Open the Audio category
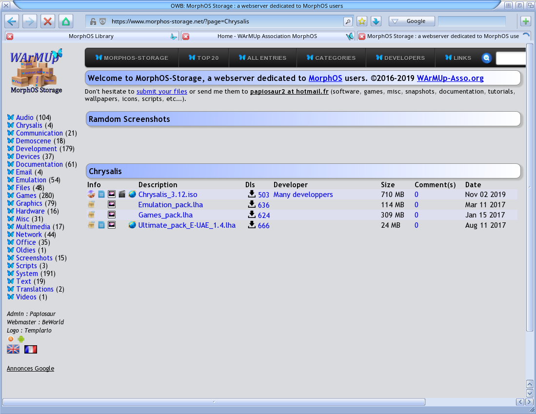Screen dimensions: 536x414 pos(24,118)
